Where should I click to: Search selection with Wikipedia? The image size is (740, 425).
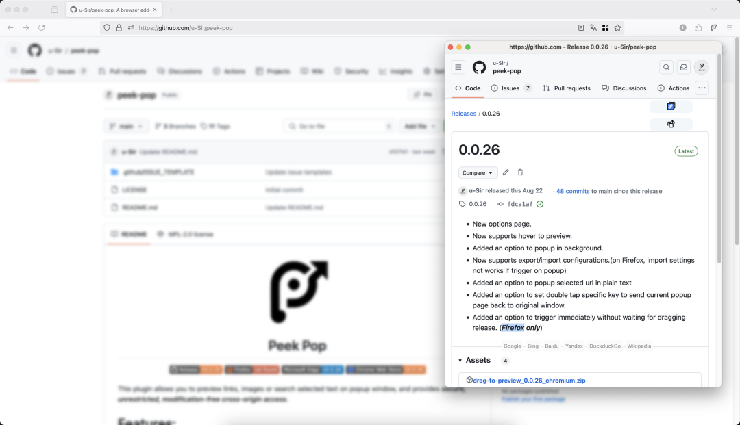(x=639, y=346)
